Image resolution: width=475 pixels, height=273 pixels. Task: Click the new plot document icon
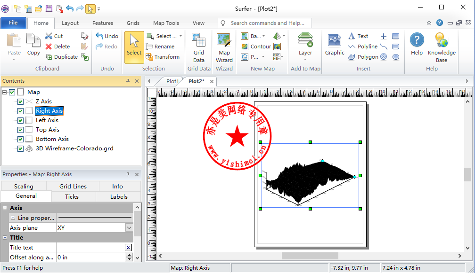[17, 9]
